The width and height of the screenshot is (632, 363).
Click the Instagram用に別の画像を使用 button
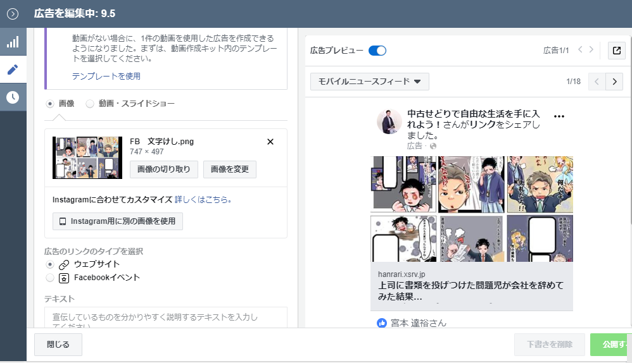pos(118,221)
